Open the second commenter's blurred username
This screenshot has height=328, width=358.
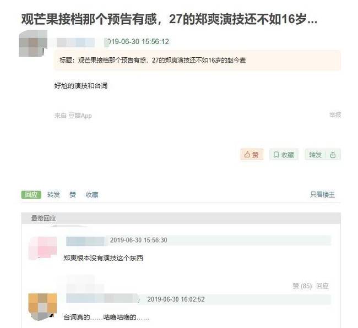[x=102, y=299]
